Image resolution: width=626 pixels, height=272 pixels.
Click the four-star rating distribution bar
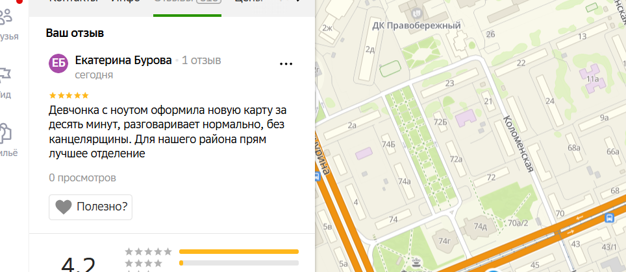click(x=239, y=263)
